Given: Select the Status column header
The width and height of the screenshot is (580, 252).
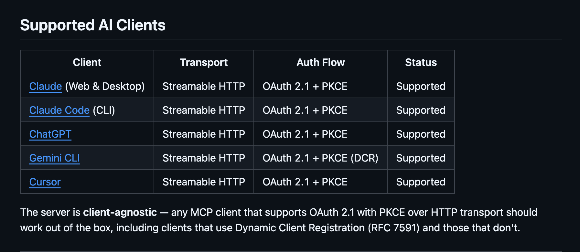Looking at the screenshot, I should [421, 62].
